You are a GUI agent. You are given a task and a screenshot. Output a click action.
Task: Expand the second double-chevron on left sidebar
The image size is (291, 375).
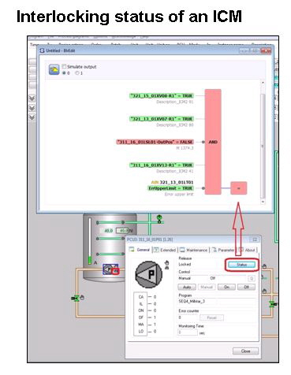click(x=32, y=108)
